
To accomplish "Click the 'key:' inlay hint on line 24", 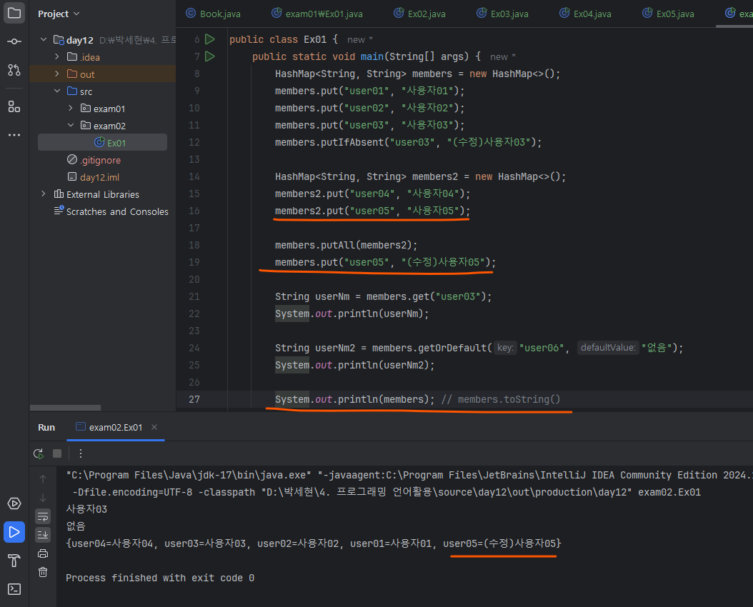I will click(x=504, y=348).
